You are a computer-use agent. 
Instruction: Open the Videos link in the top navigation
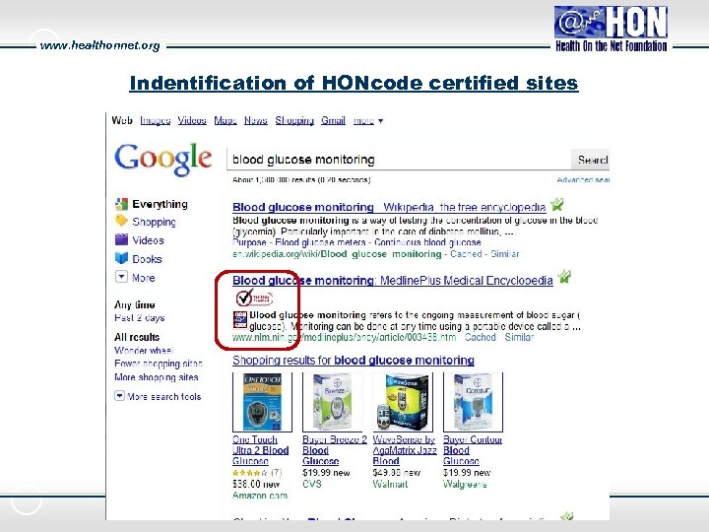click(192, 120)
